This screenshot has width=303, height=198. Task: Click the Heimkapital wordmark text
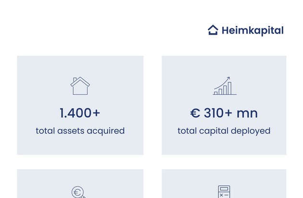click(x=252, y=30)
